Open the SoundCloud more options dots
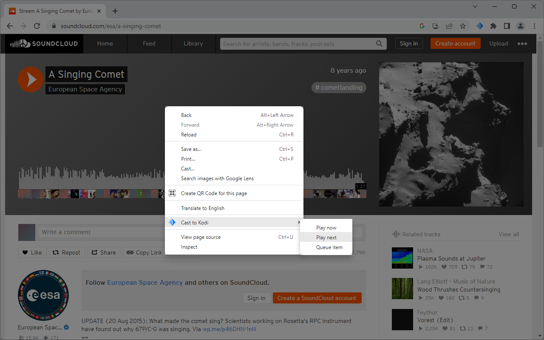The image size is (544, 340). coord(522,43)
